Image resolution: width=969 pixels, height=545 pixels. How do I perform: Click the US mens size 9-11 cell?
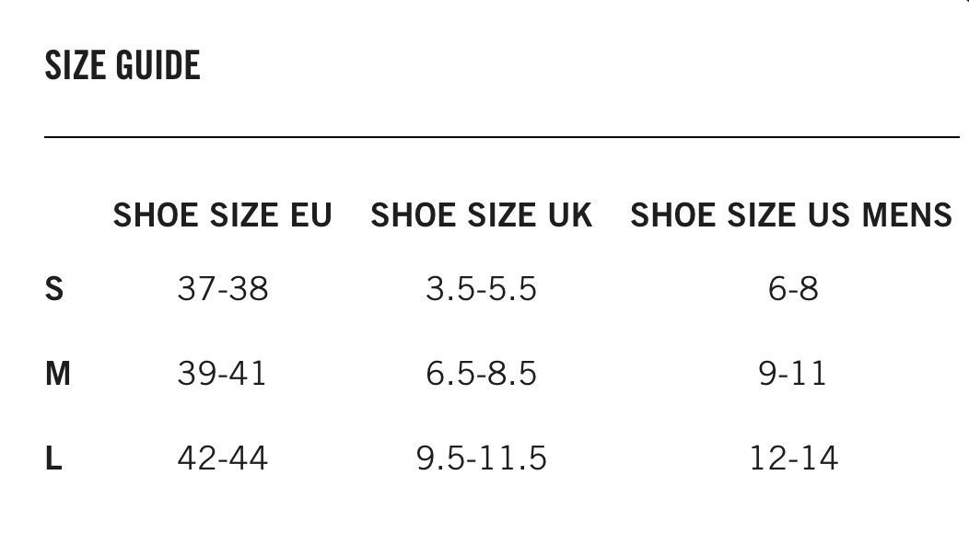click(x=793, y=374)
